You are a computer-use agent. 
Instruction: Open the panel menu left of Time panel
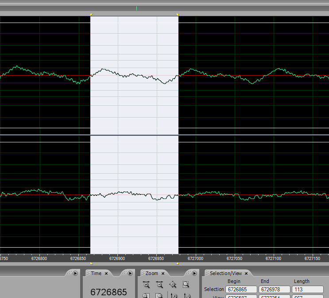(75, 273)
